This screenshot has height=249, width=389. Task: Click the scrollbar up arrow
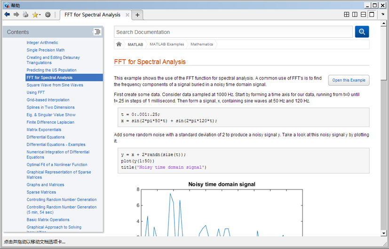pyautogui.click(x=383, y=24)
